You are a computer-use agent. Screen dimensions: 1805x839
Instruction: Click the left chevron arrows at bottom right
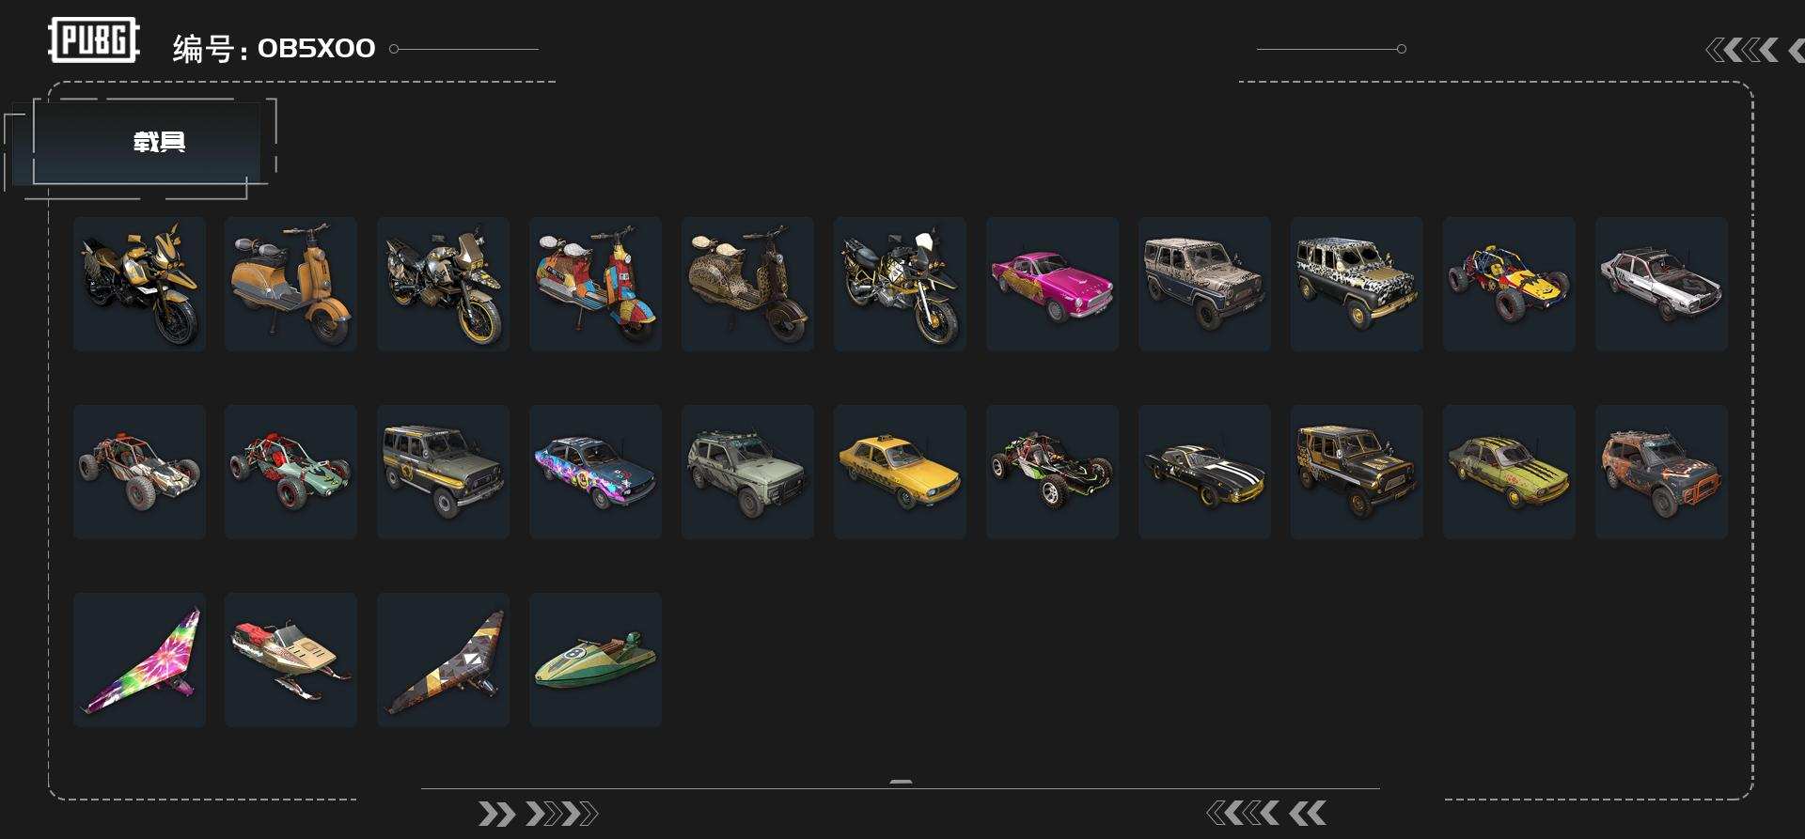1266,813
